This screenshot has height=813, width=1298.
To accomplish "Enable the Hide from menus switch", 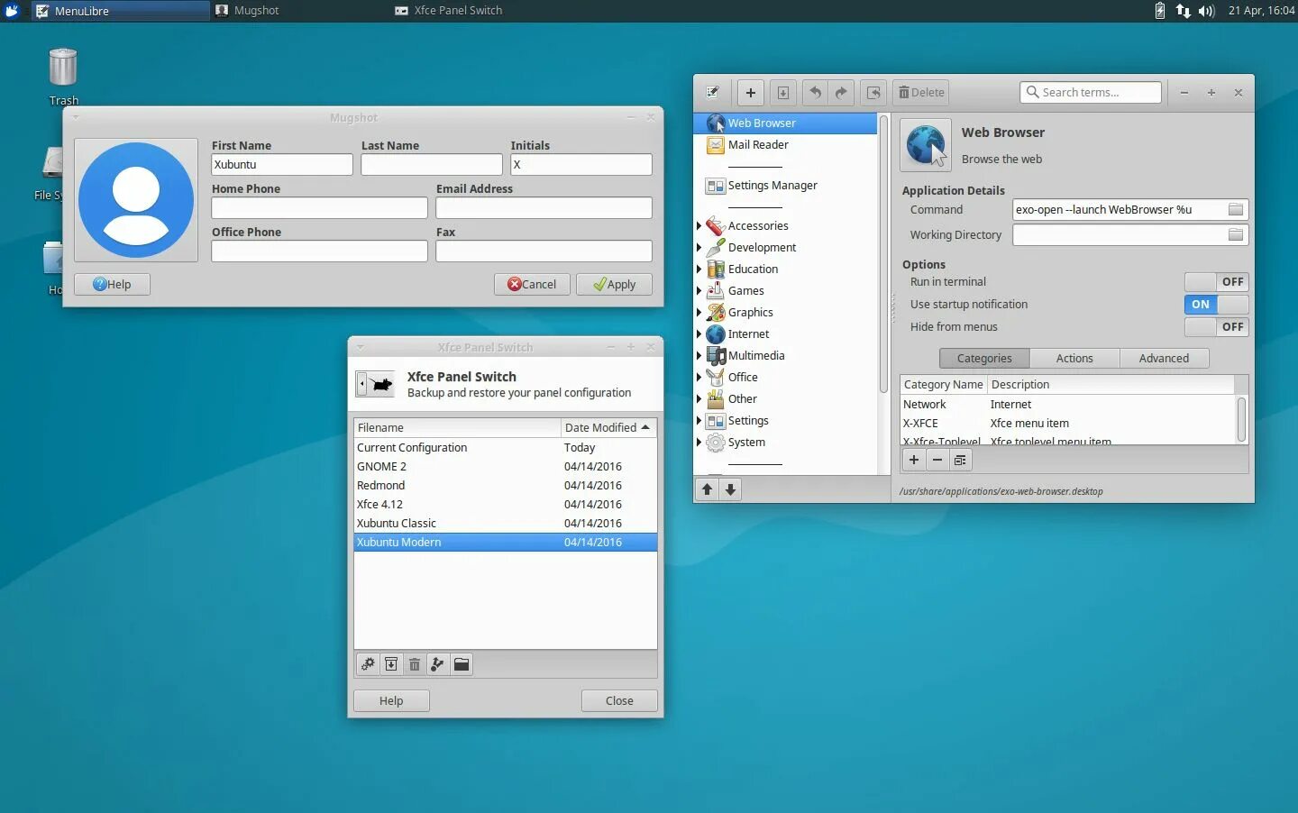I will [1216, 326].
